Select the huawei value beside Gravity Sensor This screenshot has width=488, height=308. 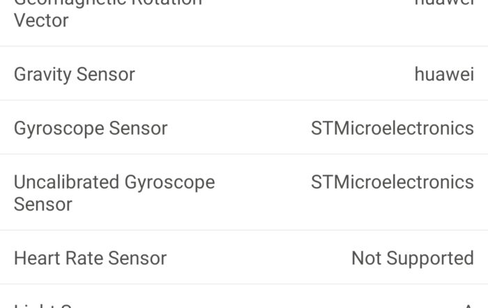(444, 74)
